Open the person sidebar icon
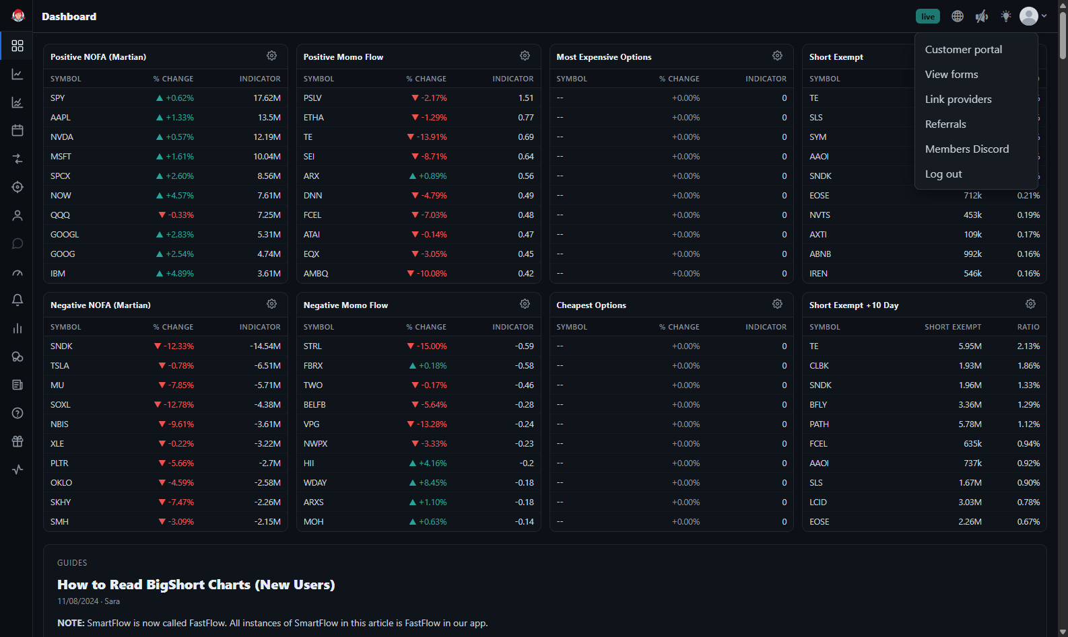Image resolution: width=1068 pixels, height=637 pixels. (x=18, y=215)
